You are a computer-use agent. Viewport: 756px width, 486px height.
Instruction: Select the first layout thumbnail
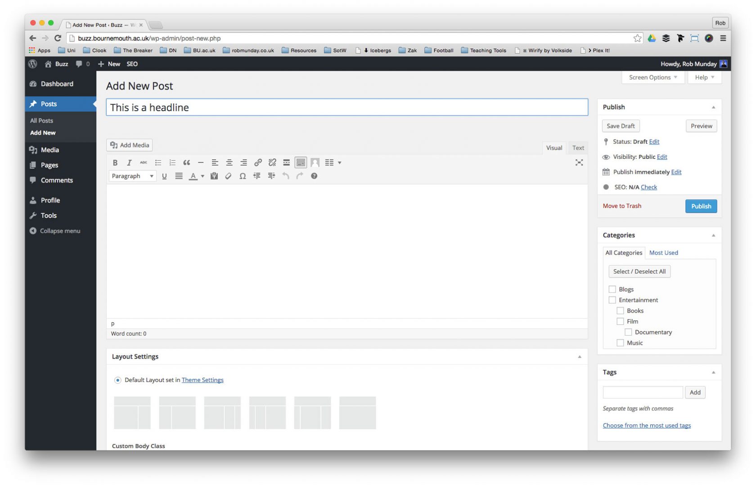click(x=132, y=413)
